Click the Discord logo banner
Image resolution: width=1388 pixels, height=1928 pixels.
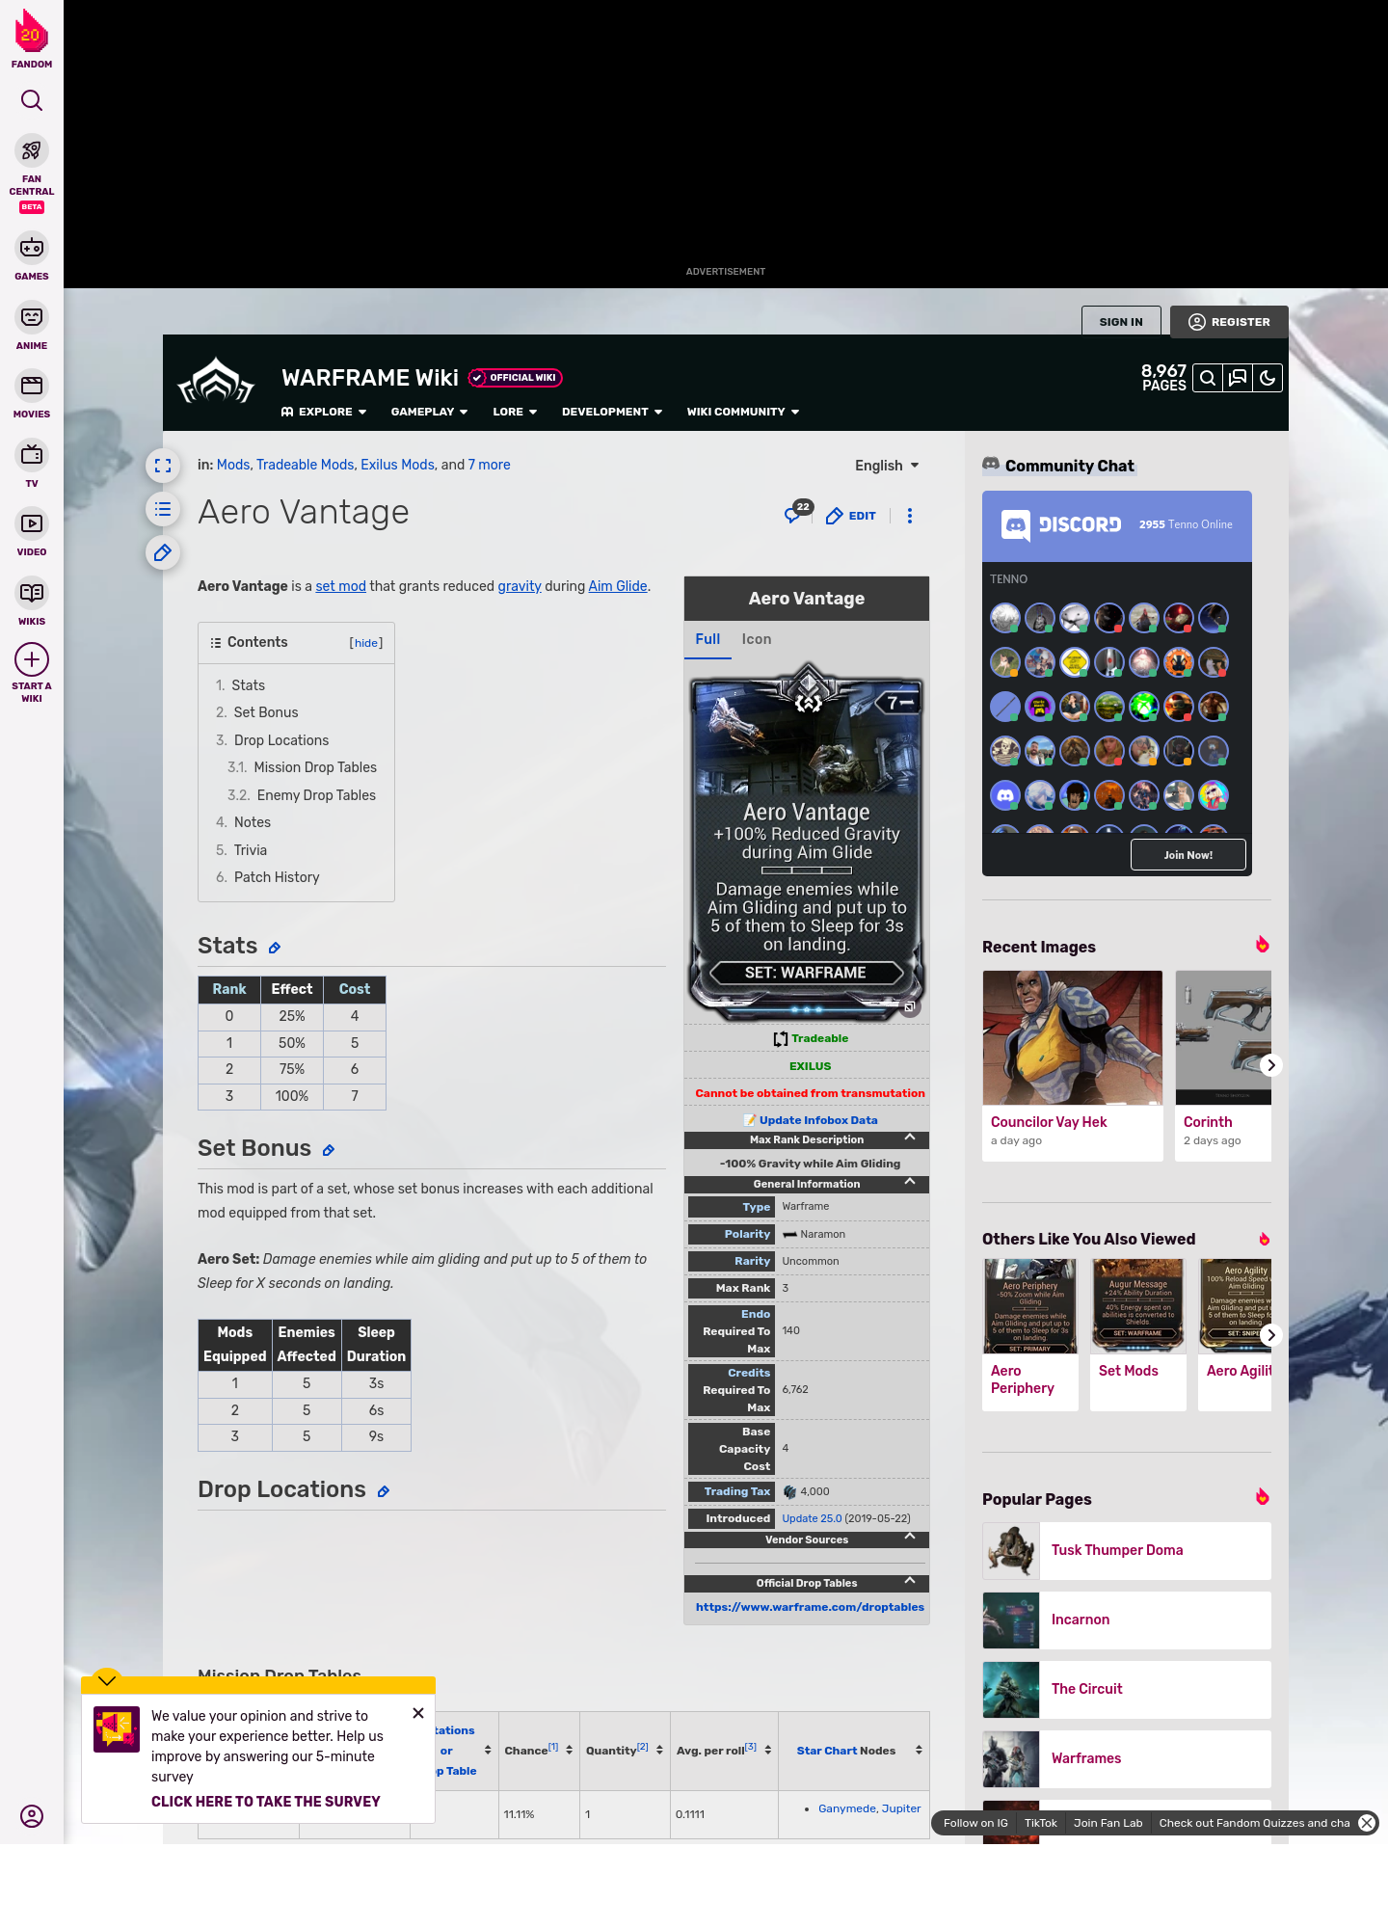[x=1061, y=524]
